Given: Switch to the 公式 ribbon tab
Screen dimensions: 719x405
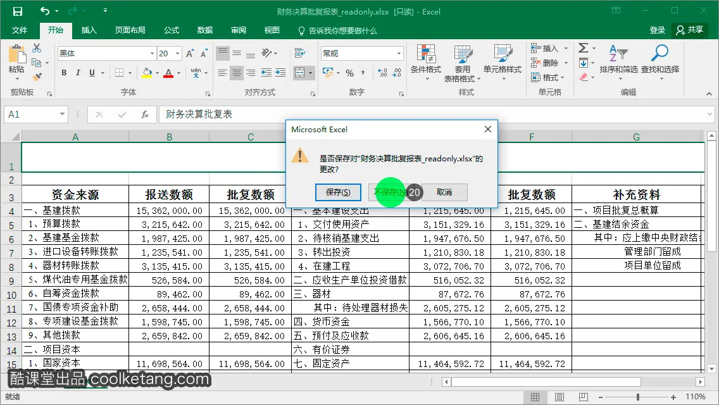Looking at the screenshot, I should coord(172,30).
